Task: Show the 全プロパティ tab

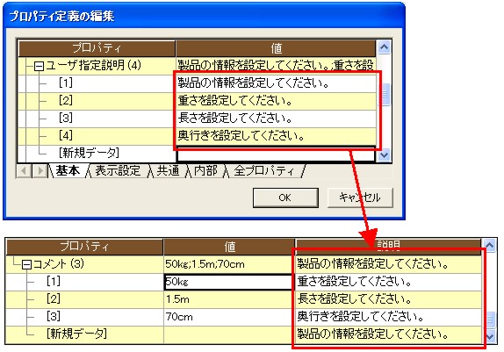Action: [x=264, y=170]
